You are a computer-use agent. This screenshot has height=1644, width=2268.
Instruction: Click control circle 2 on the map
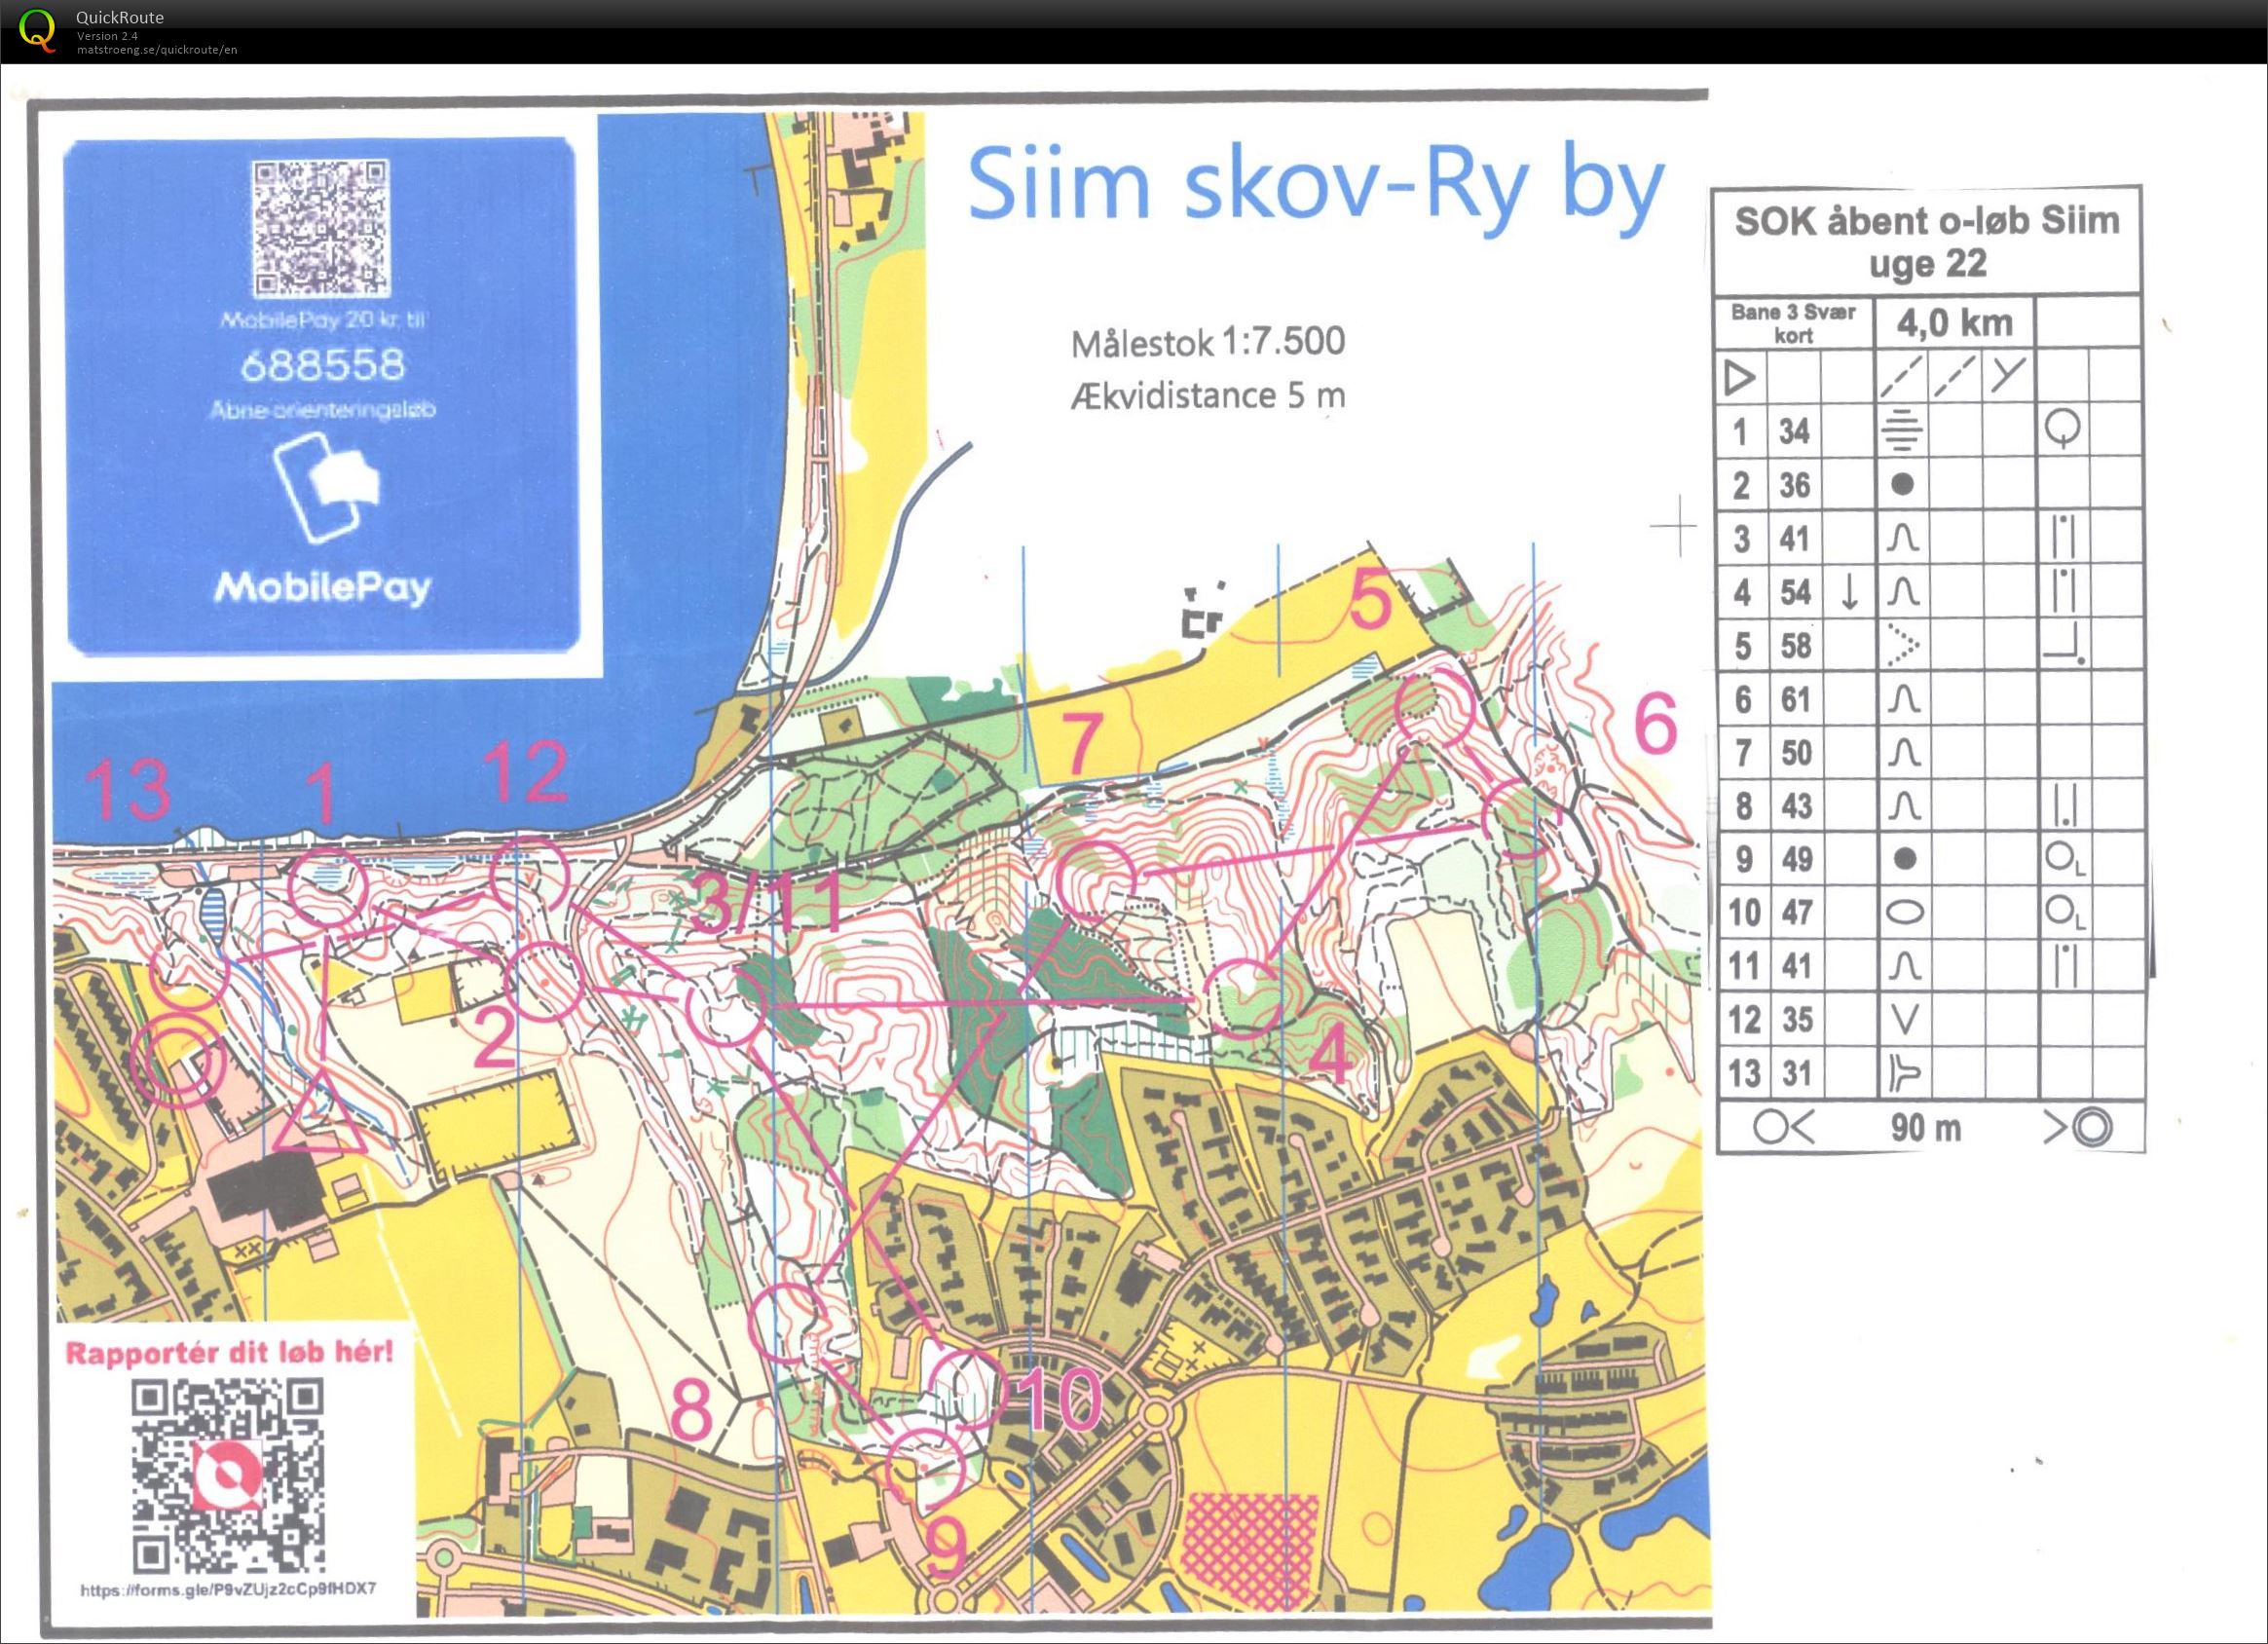tap(544, 982)
